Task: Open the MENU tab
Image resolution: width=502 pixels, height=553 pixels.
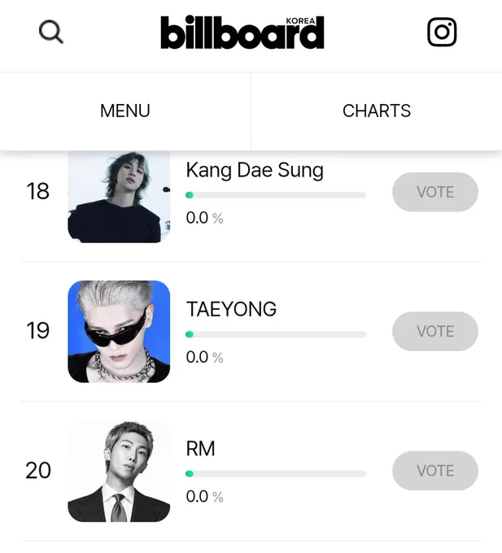Action: coord(125,111)
